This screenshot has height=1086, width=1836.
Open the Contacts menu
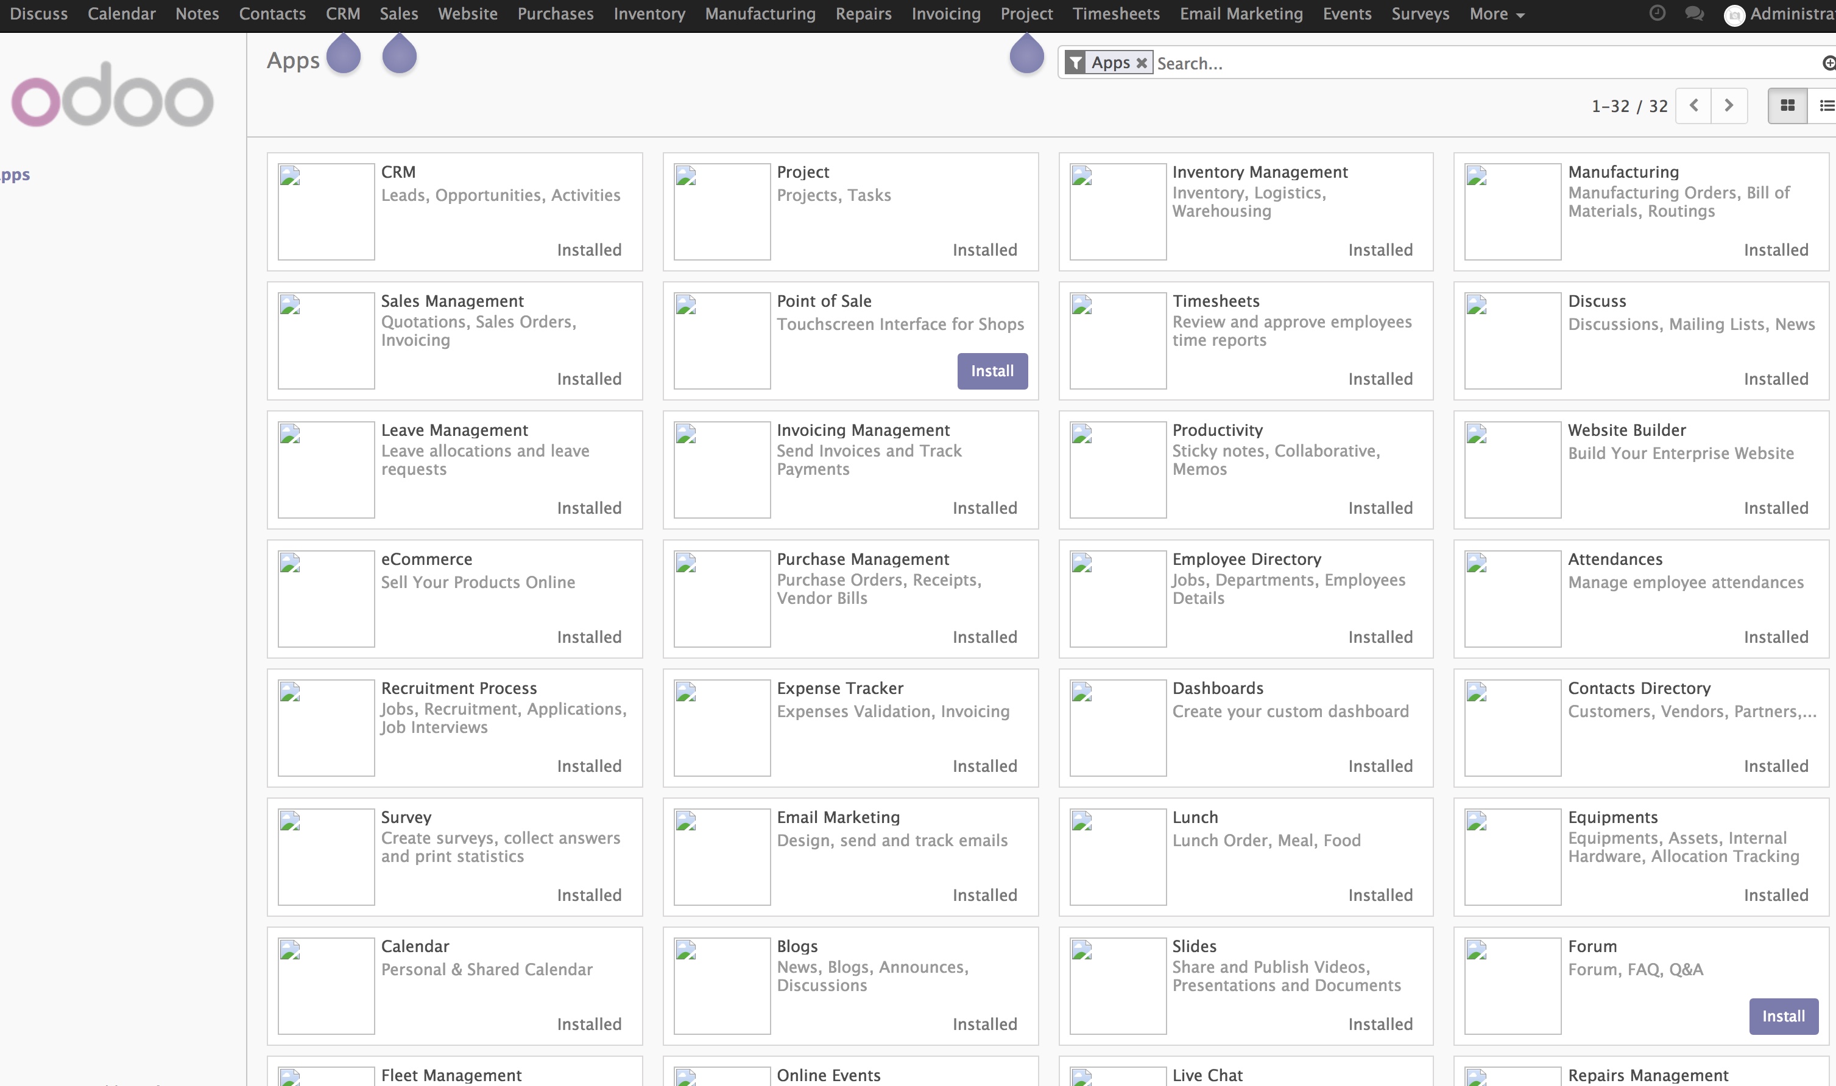(x=272, y=14)
